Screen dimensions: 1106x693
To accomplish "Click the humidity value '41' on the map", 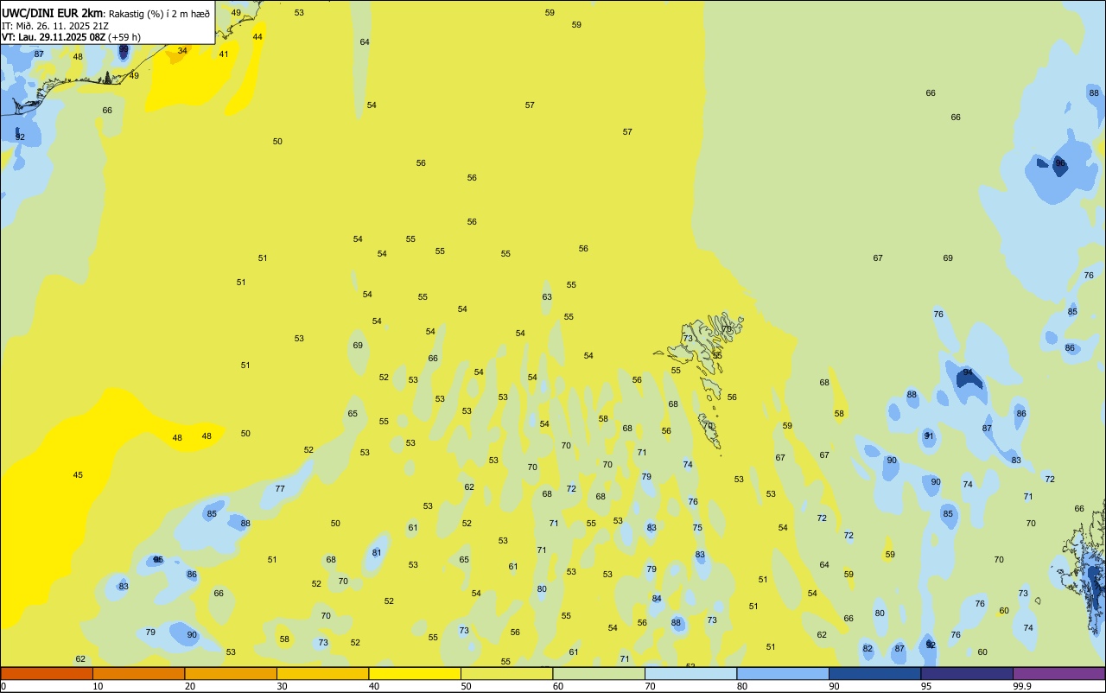I will pos(224,54).
